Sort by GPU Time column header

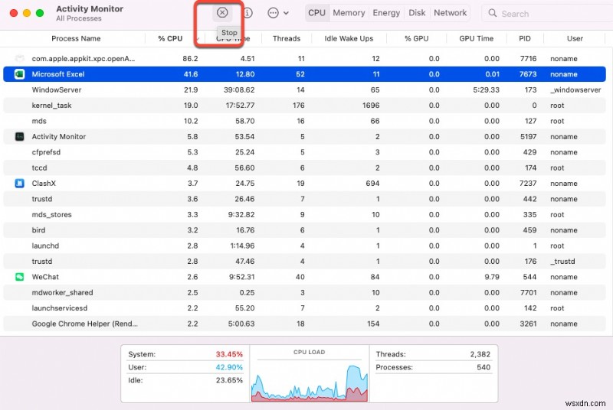tap(476, 38)
